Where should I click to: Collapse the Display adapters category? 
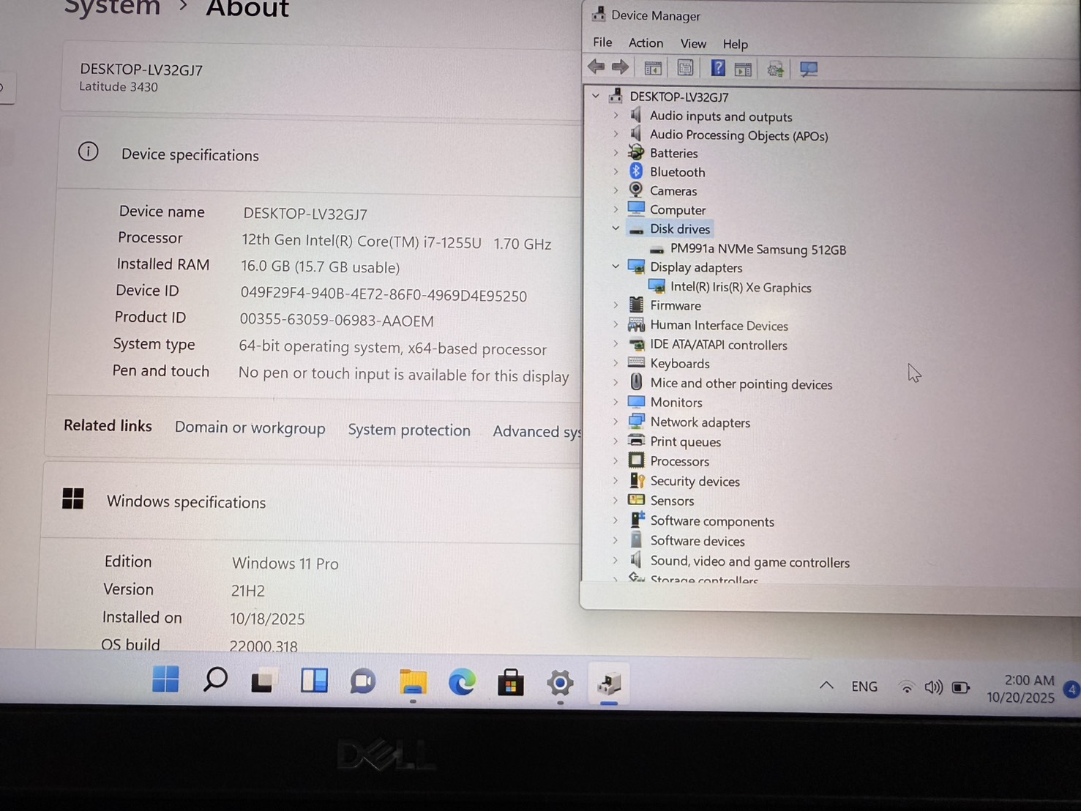click(x=616, y=266)
